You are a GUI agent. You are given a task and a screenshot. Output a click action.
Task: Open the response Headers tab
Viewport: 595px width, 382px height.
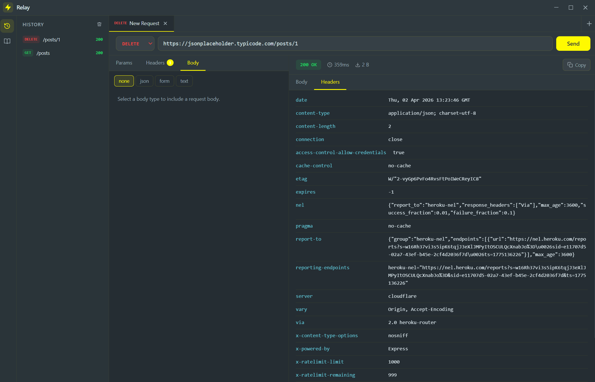[x=330, y=82]
